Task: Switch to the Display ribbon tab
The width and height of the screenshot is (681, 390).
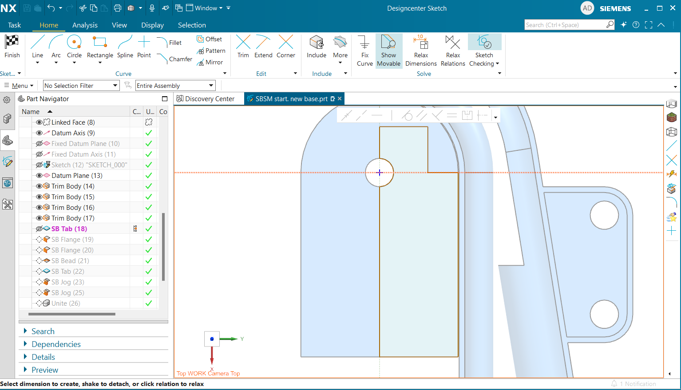Action: [152, 25]
